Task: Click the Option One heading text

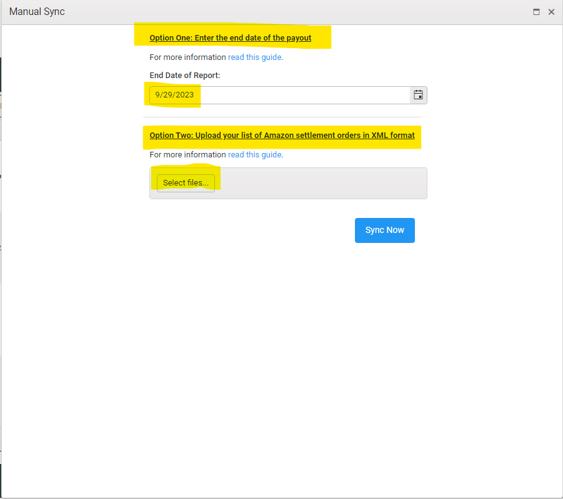Action: pyautogui.click(x=230, y=38)
